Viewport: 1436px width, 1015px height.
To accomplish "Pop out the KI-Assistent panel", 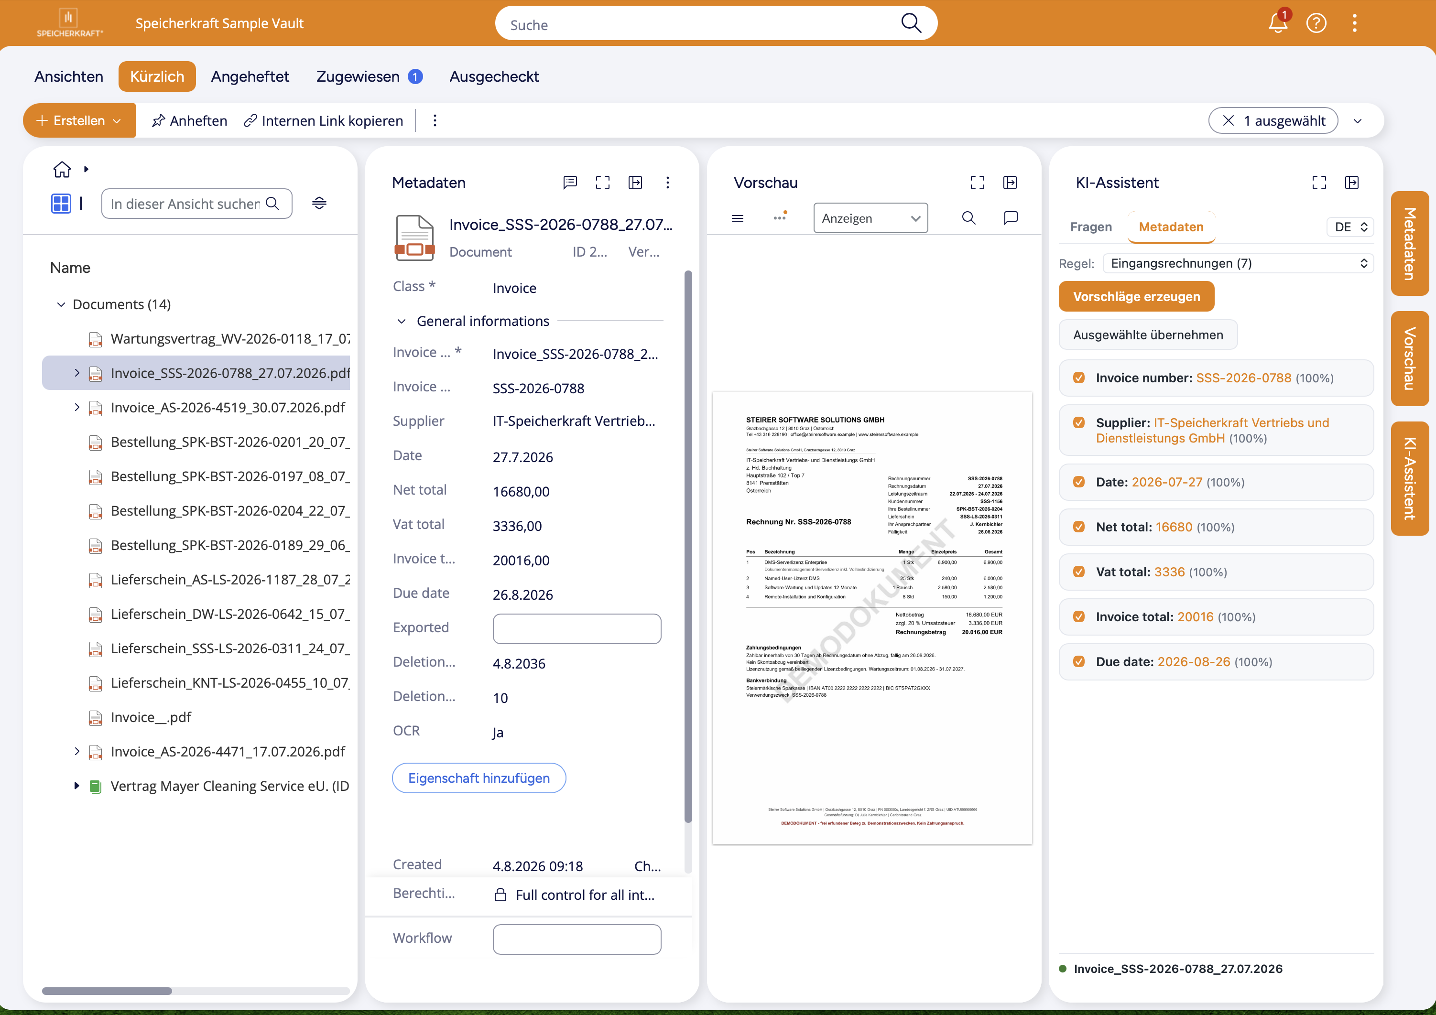I will [x=1351, y=183].
